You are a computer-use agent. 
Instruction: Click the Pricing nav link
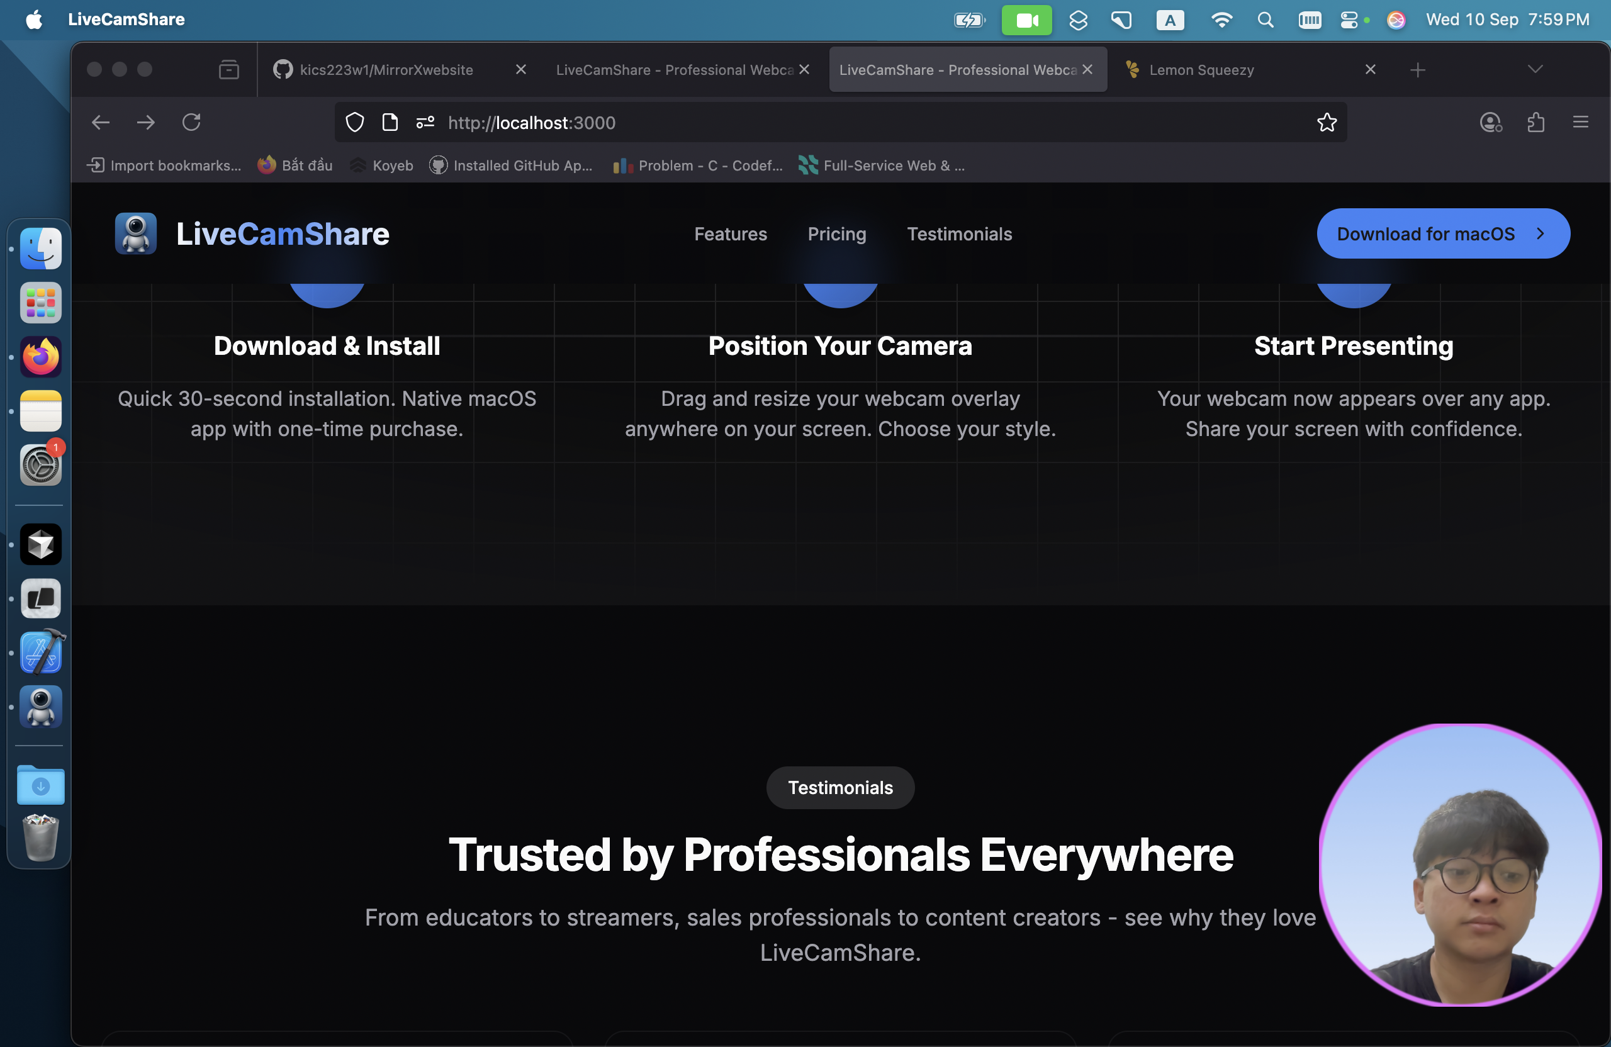pos(836,233)
